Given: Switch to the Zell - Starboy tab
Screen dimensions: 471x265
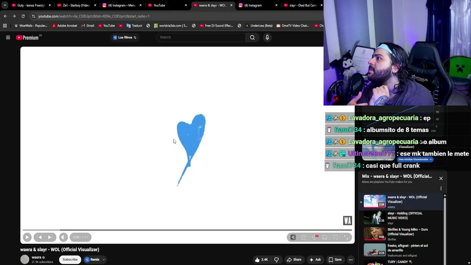Looking at the screenshot, I should pyautogui.click(x=76, y=5).
